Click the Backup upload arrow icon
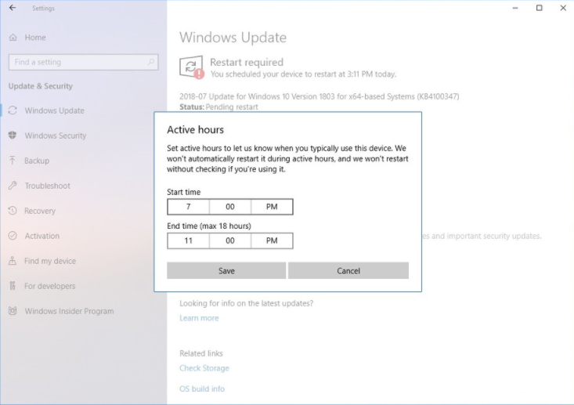The height and width of the screenshot is (405, 574). pyautogui.click(x=13, y=161)
